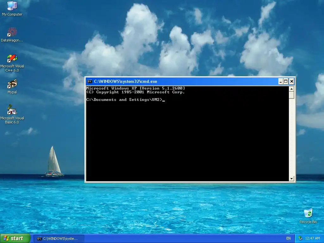This screenshot has height=243, width=324.
Task: Open the EN language bar indicator
Action: click(289, 239)
